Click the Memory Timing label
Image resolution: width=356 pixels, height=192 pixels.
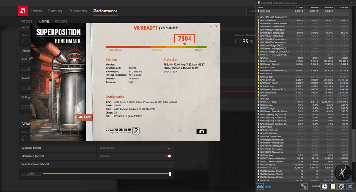click(32, 148)
